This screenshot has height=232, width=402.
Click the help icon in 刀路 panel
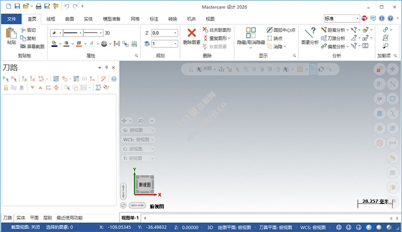point(113,79)
